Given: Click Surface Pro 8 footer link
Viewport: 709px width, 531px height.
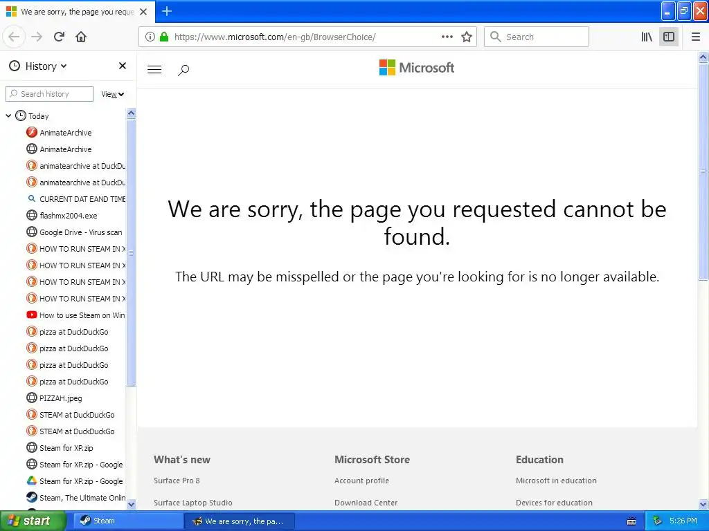Looking at the screenshot, I should click(x=177, y=481).
